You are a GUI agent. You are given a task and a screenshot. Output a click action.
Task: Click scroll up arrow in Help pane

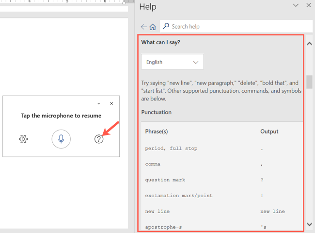pyautogui.click(x=309, y=44)
